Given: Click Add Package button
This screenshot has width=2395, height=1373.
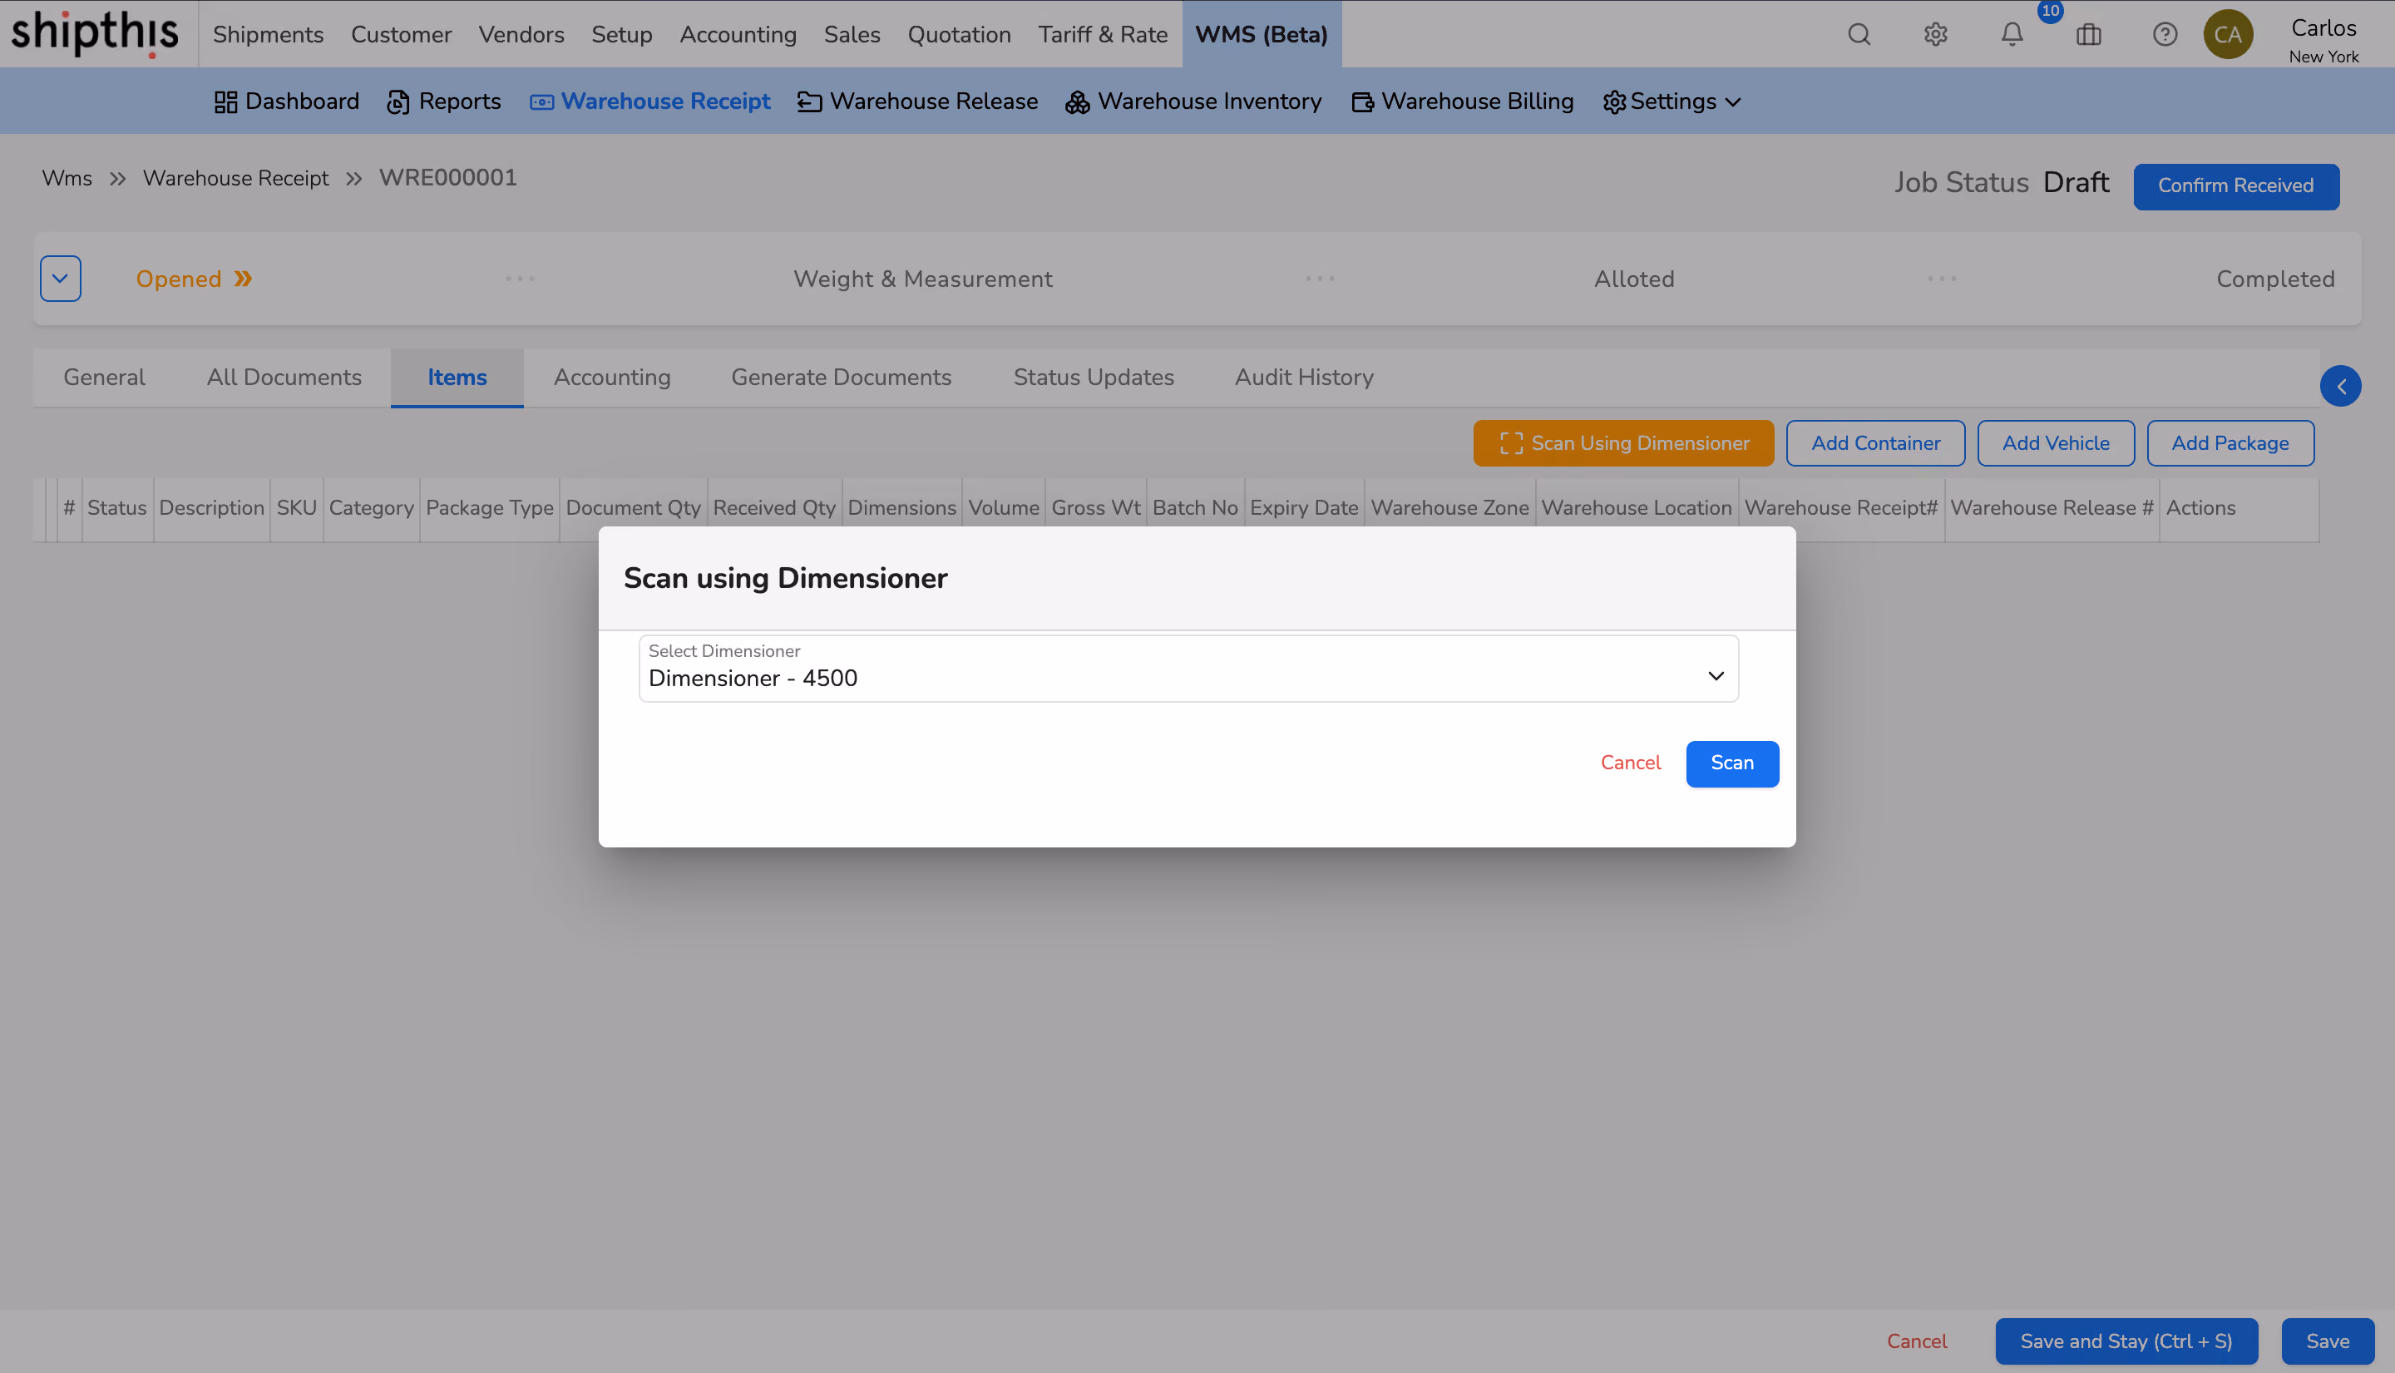Looking at the screenshot, I should [x=2230, y=443].
